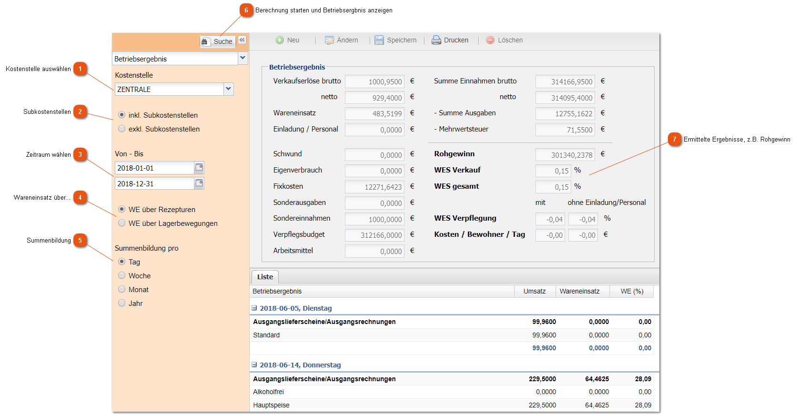This screenshot has width=798, height=416.
Task: Select exkl. Subkostenstellen option
Action: click(x=122, y=129)
